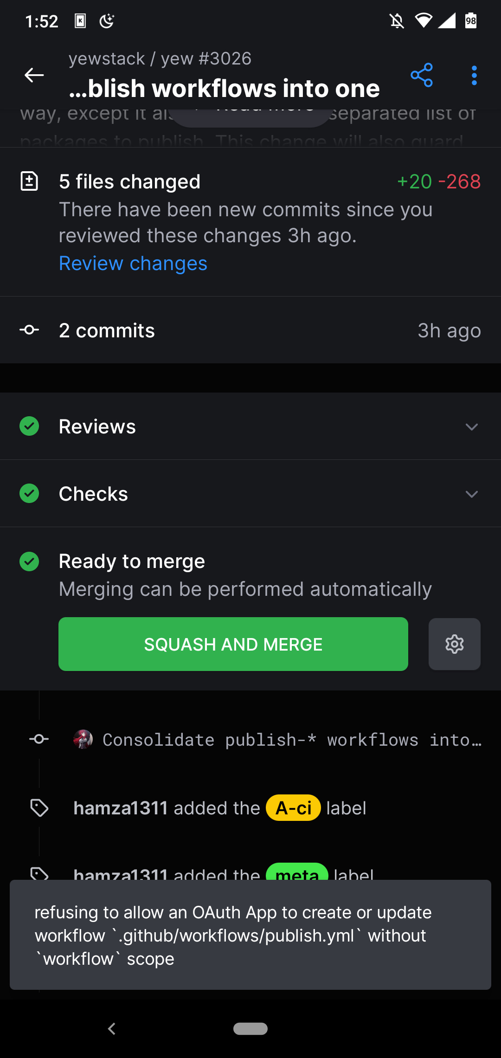Screen dimensions: 501x1058
Task: Tap the green check circle next to Checks
Action: 29,493
